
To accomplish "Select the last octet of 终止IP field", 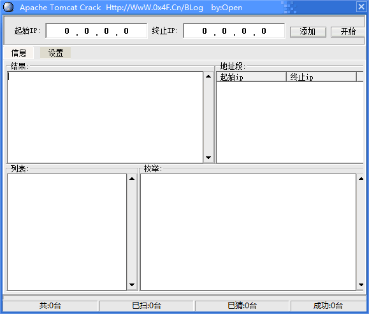I will coord(264,31).
